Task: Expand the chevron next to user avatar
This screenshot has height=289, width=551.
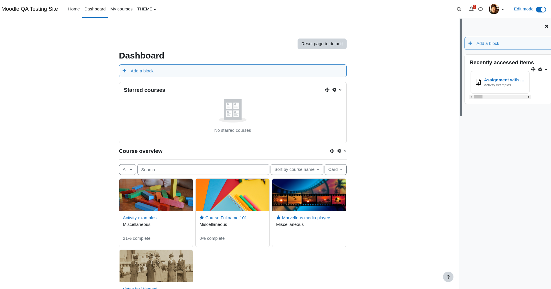Action: click(503, 10)
